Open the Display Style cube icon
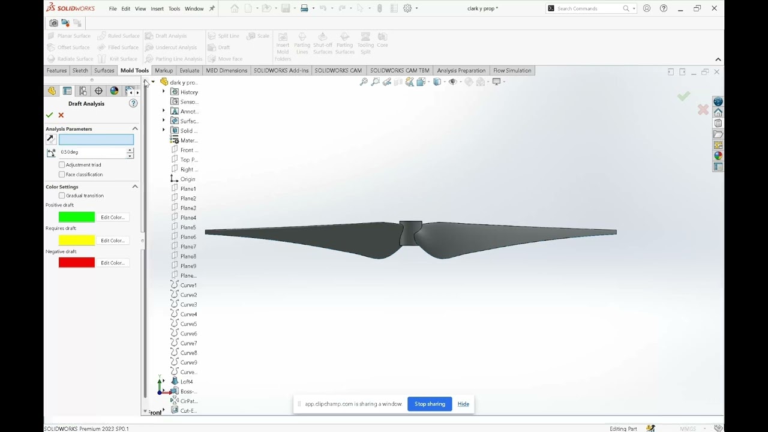The image size is (768, 432). click(438, 82)
